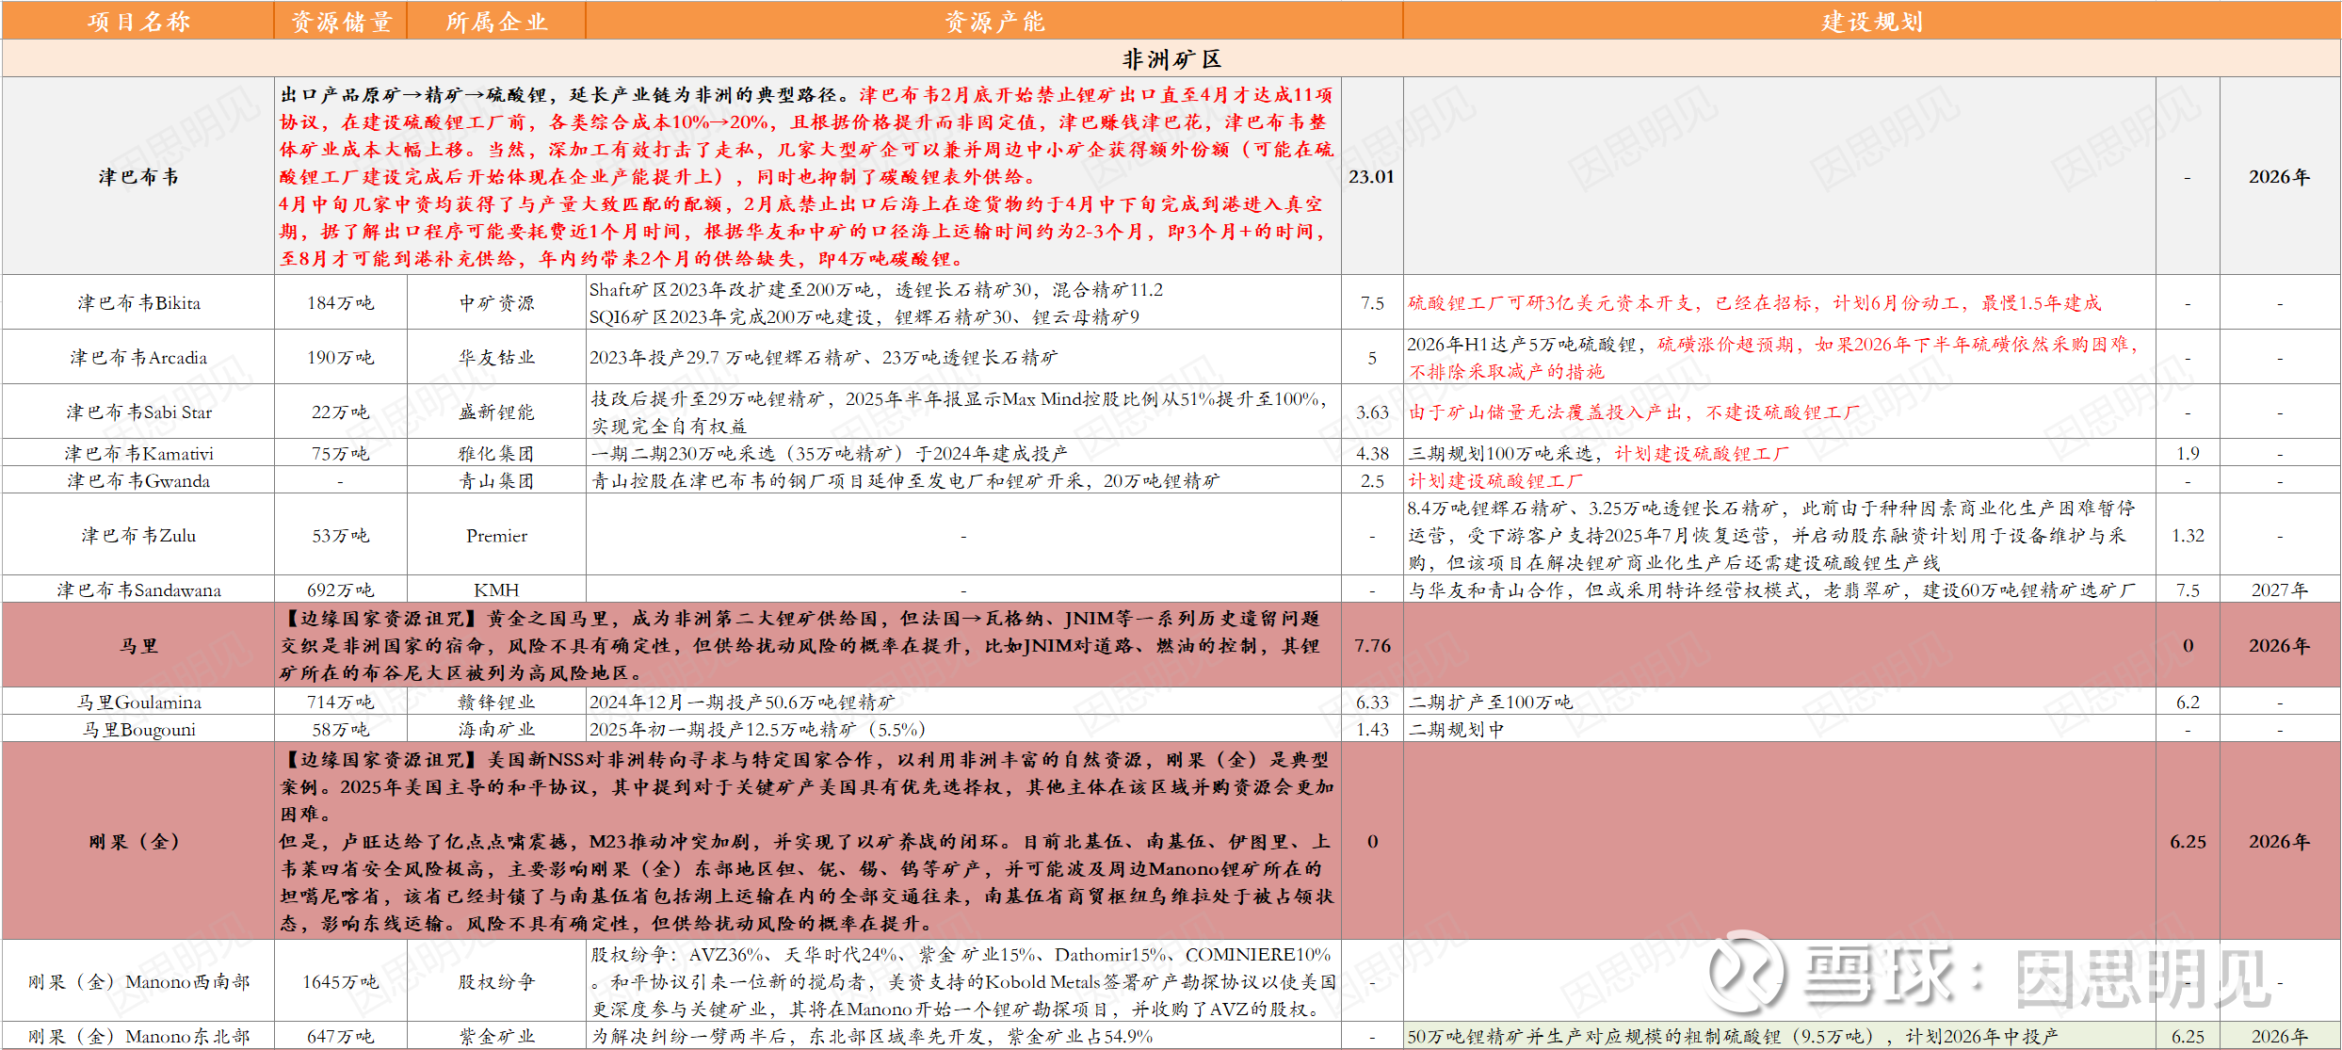
Task: Click the 华友钴业 company cell
Action: click(496, 357)
